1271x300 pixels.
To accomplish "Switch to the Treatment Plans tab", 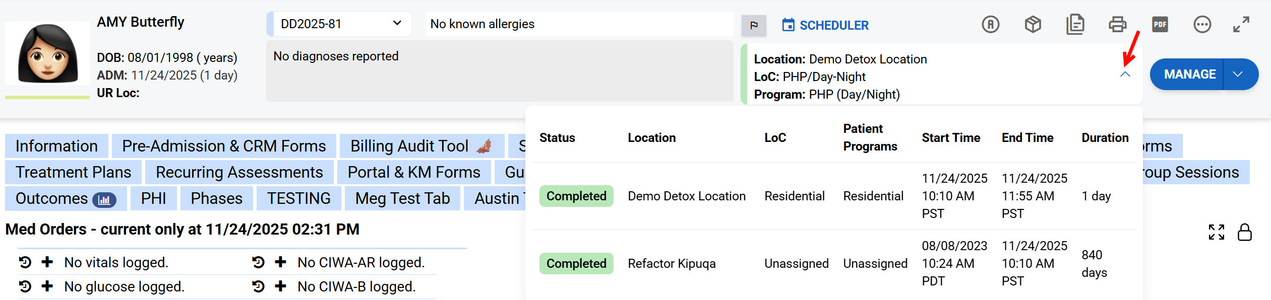I will pos(73,172).
